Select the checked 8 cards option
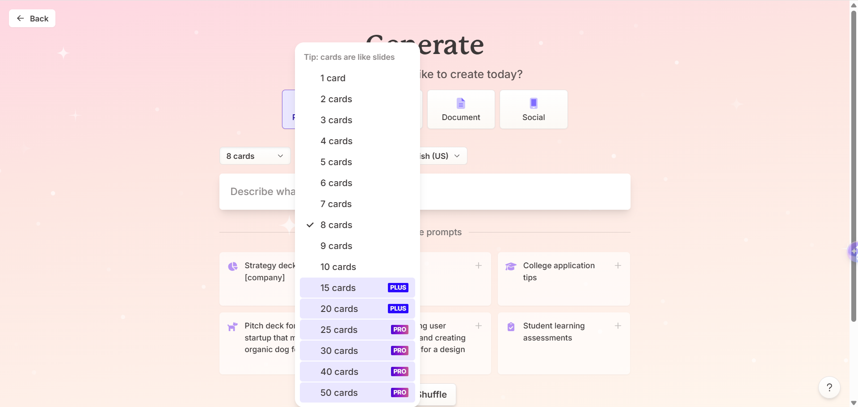This screenshot has height=407, width=858. point(336,225)
